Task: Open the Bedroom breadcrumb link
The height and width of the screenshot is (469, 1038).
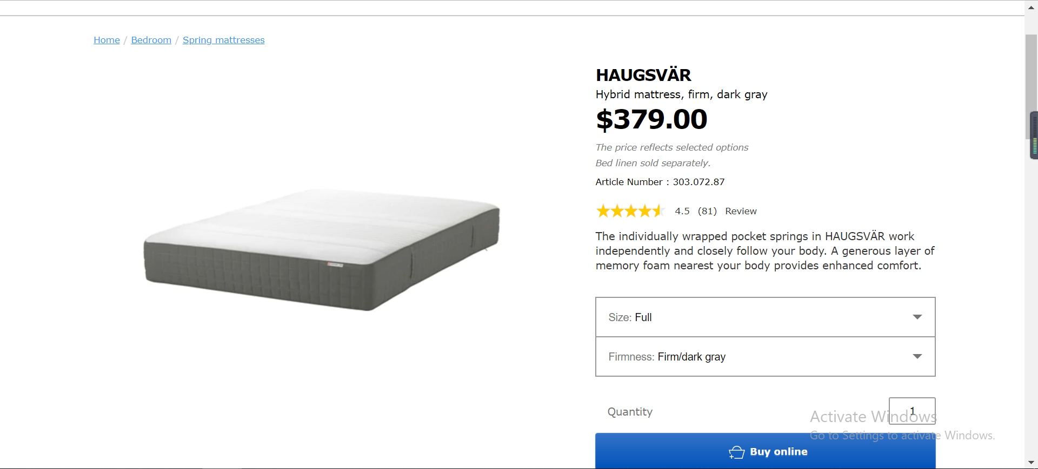Action: coord(151,40)
